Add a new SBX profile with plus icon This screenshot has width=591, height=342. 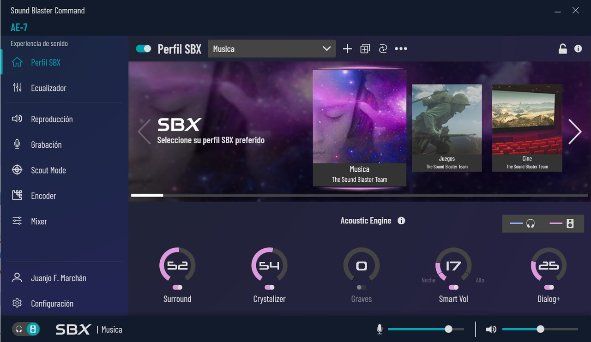[x=347, y=49]
